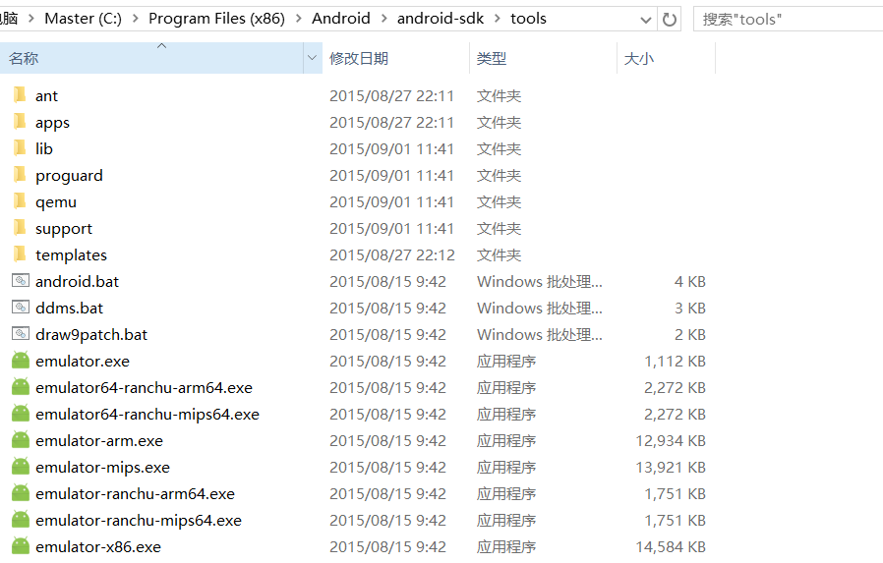
Task: Select the templates folder icon
Action: (x=20, y=254)
